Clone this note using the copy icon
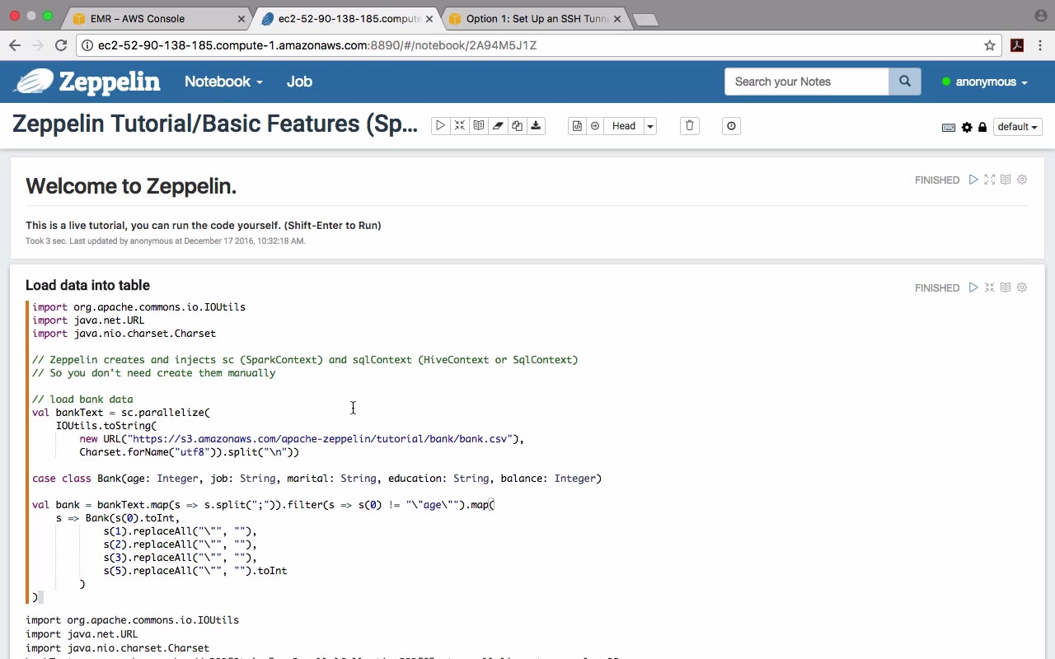The image size is (1055, 659). pos(517,126)
